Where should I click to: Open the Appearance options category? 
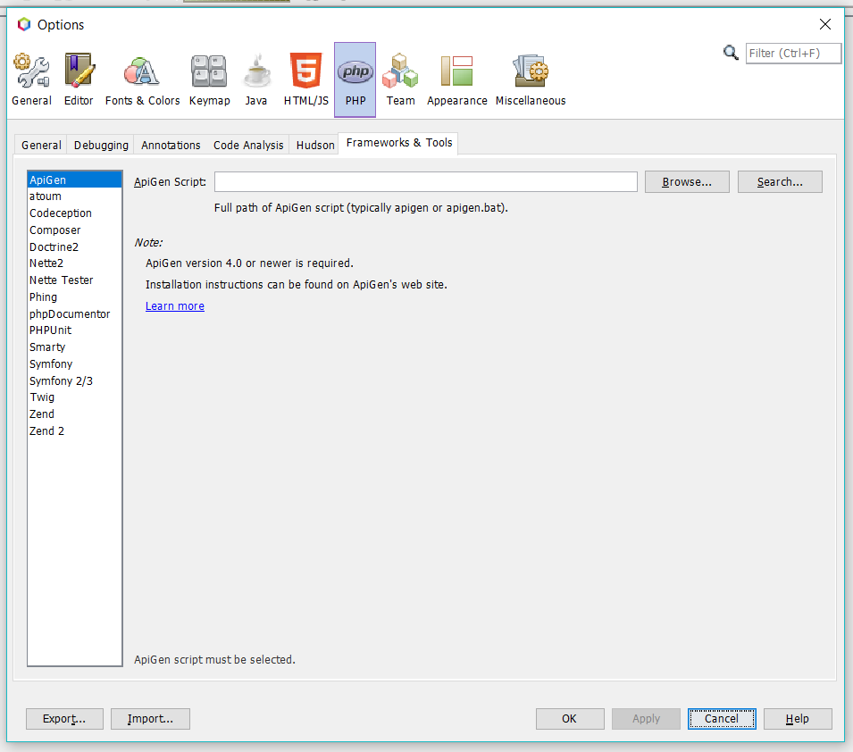[457, 79]
